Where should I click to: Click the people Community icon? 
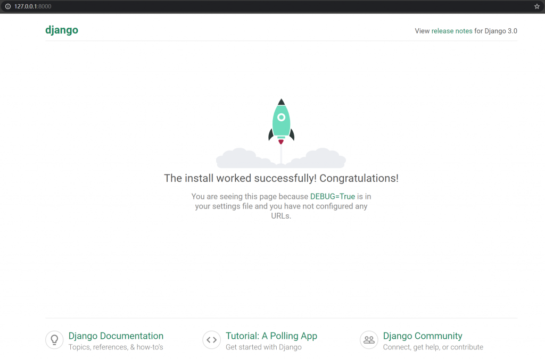point(369,339)
